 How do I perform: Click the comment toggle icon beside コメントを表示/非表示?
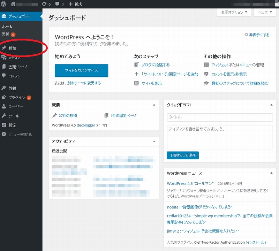pos(206,74)
